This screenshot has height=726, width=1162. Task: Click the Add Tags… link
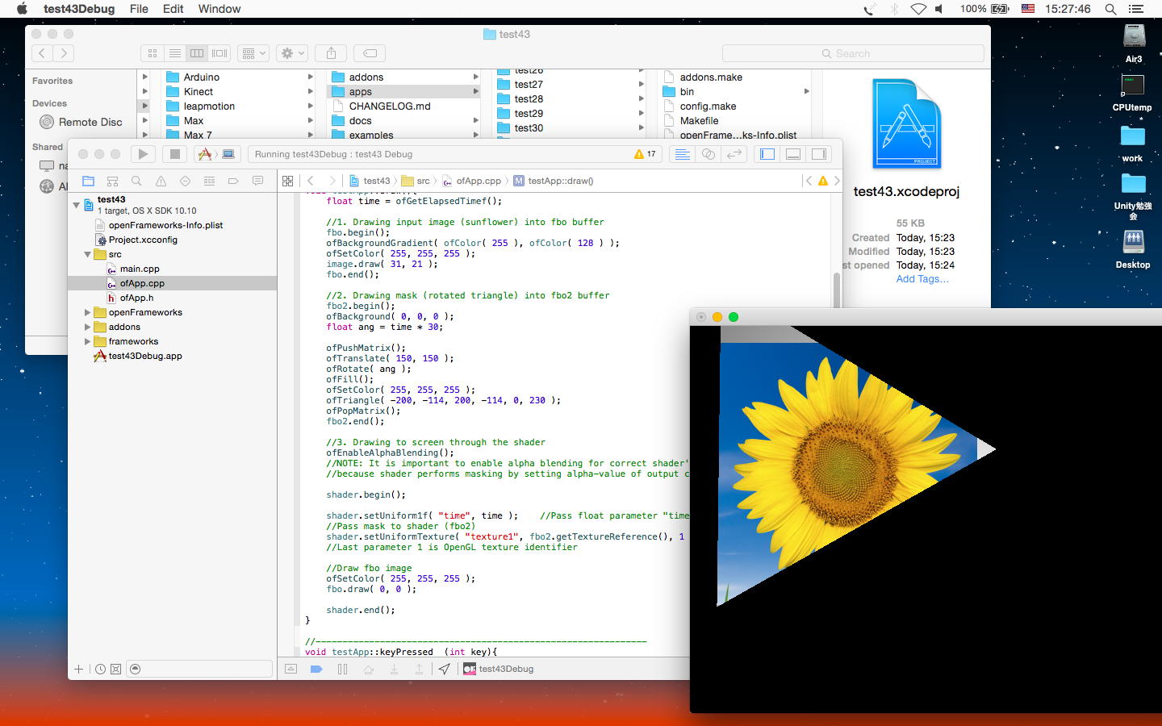point(922,279)
